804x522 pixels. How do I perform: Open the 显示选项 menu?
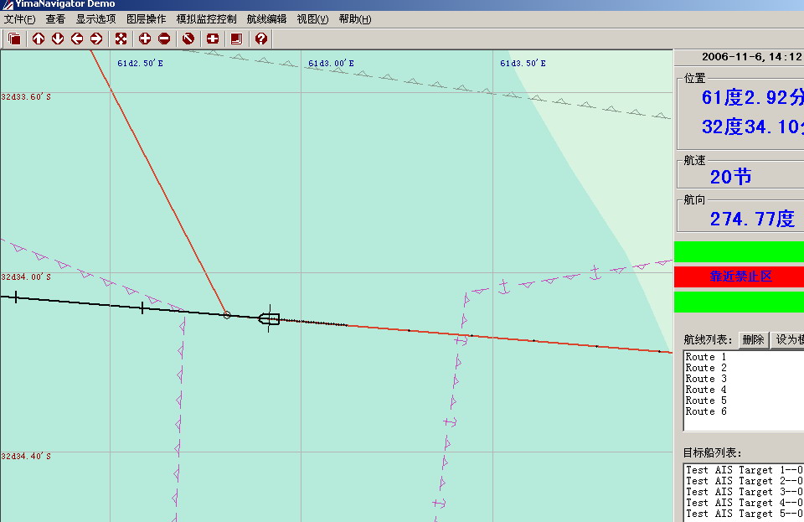(x=95, y=19)
